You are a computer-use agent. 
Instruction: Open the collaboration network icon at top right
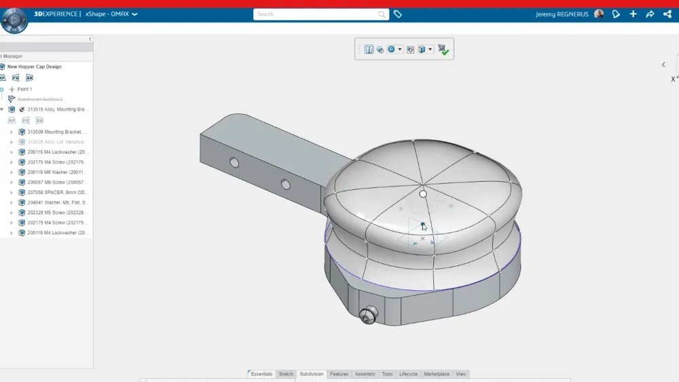point(667,14)
